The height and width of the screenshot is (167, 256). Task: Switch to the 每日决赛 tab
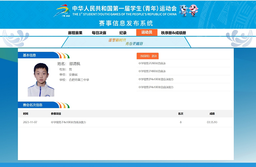[99, 33]
